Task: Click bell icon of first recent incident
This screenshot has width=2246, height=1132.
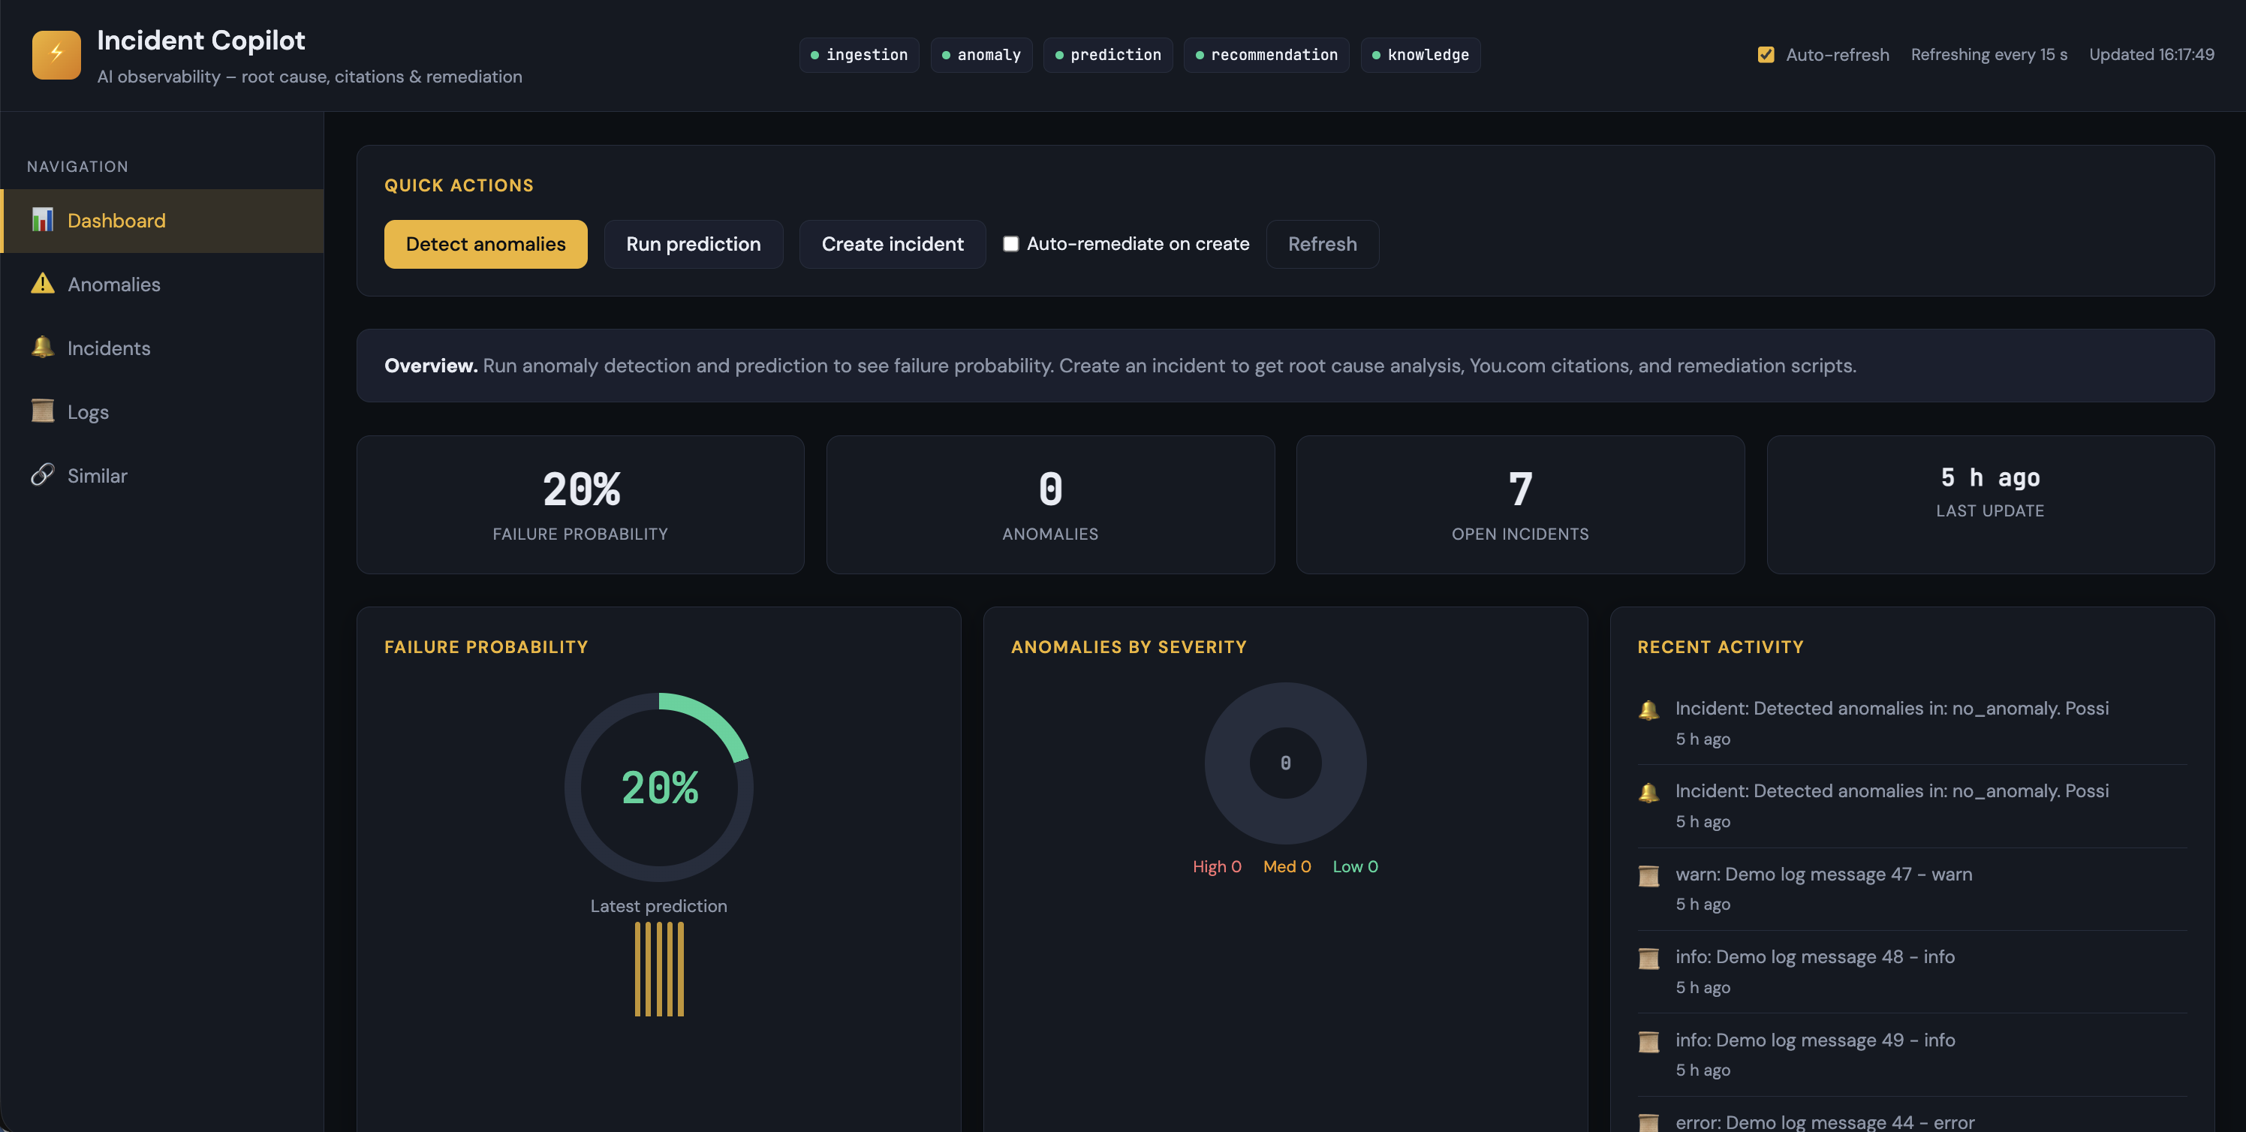Action: click(x=1648, y=710)
